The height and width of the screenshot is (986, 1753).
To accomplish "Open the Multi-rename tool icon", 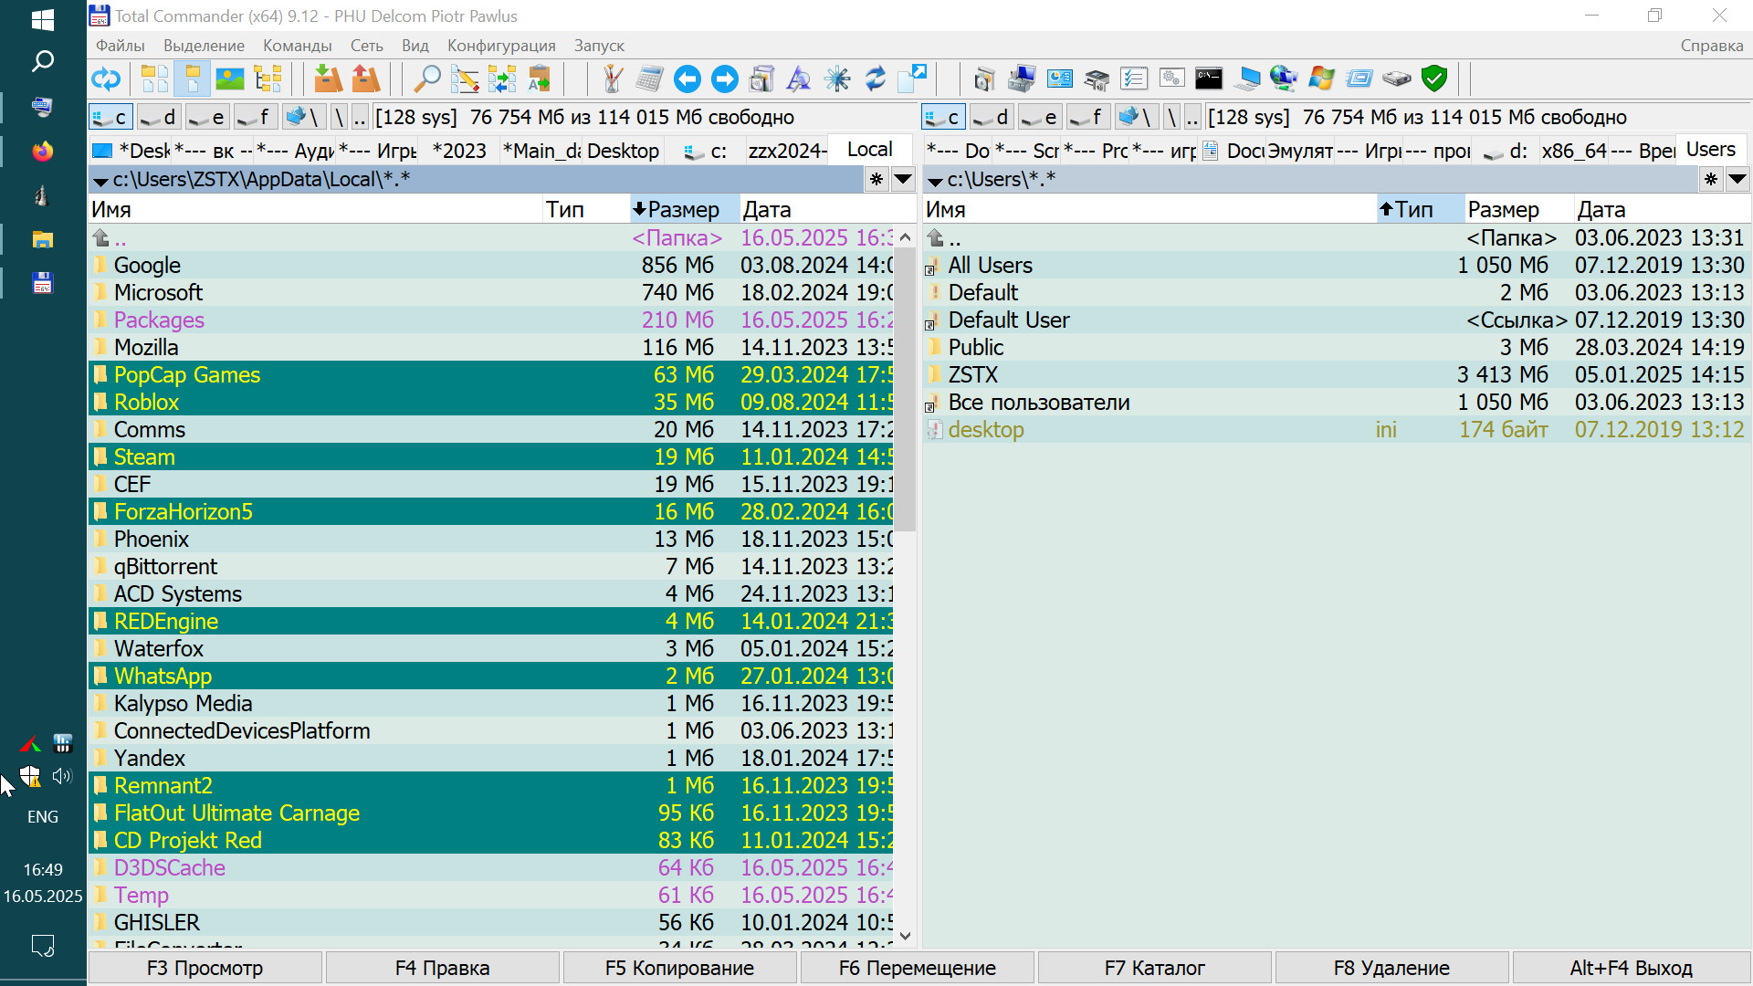I will (465, 79).
